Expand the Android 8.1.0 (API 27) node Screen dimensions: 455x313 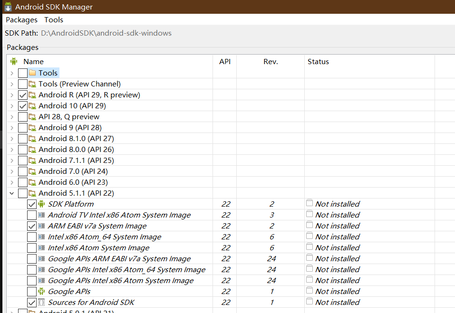tap(11, 138)
